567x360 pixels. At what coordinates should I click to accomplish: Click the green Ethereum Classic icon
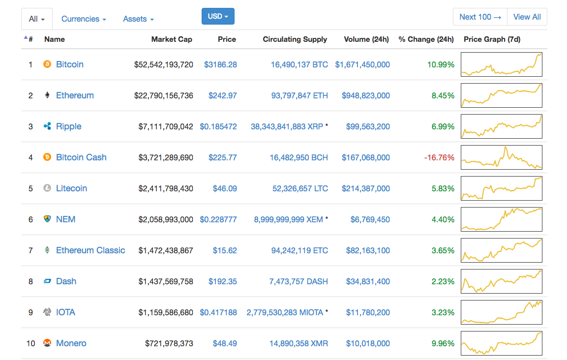(47, 250)
